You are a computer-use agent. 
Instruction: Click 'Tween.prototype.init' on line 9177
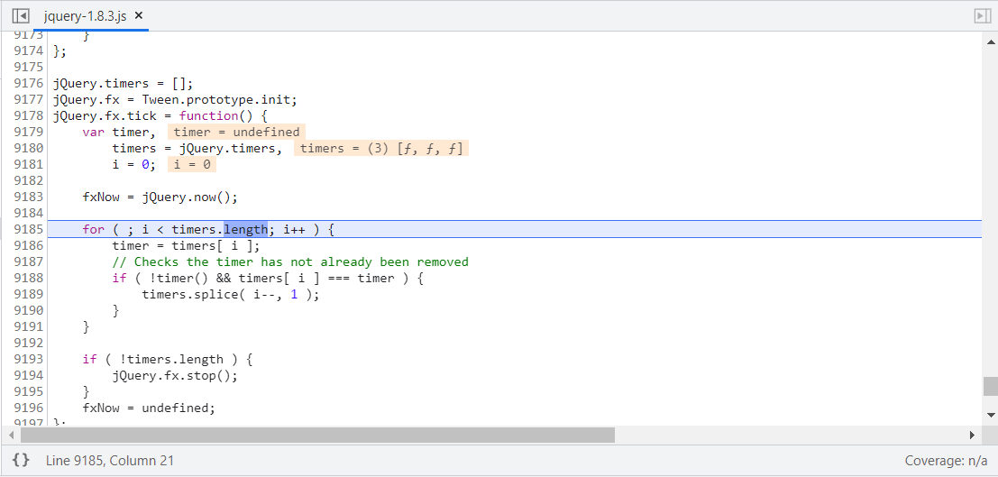(216, 100)
